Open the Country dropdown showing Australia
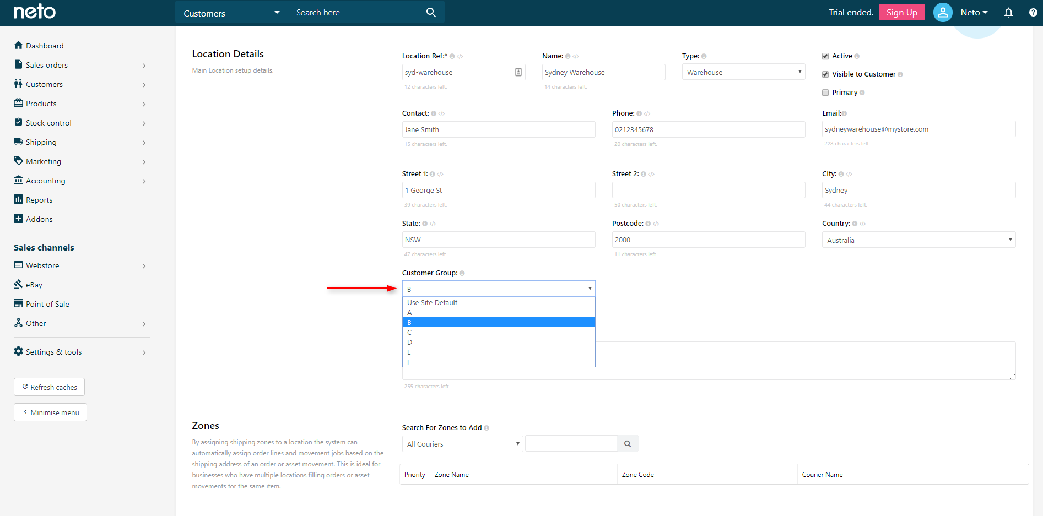The width and height of the screenshot is (1043, 516). (919, 240)
